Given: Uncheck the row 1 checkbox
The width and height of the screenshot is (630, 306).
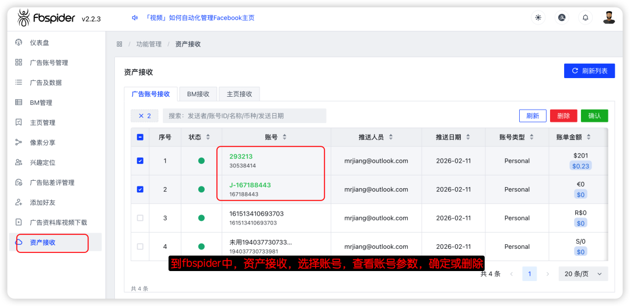Looking at the screenshot, I should pyautogui.click(x=140, y=161).
